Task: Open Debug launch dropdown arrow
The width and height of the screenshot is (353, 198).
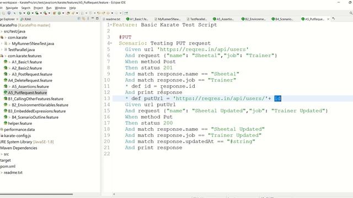Action: pos(24,13)
